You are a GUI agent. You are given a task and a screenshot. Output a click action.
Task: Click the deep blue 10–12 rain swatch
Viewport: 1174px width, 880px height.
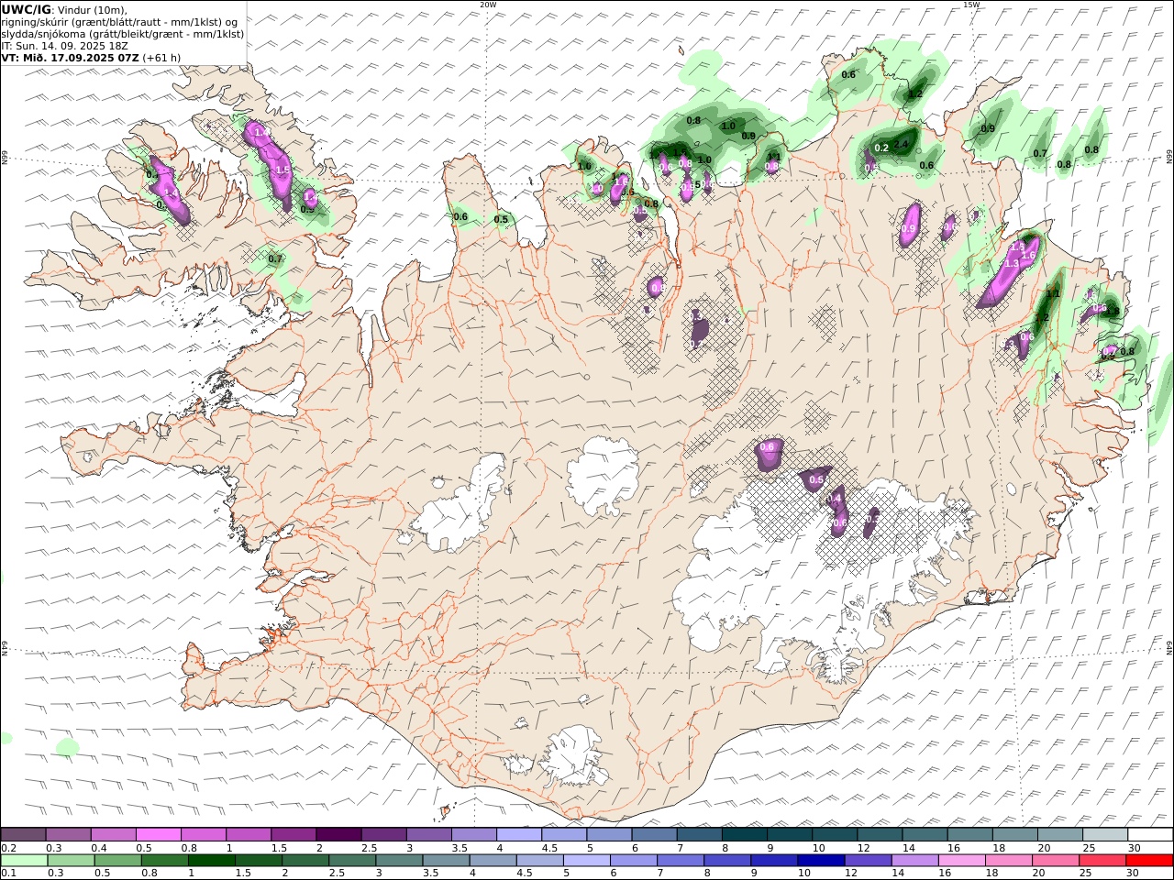821,861
